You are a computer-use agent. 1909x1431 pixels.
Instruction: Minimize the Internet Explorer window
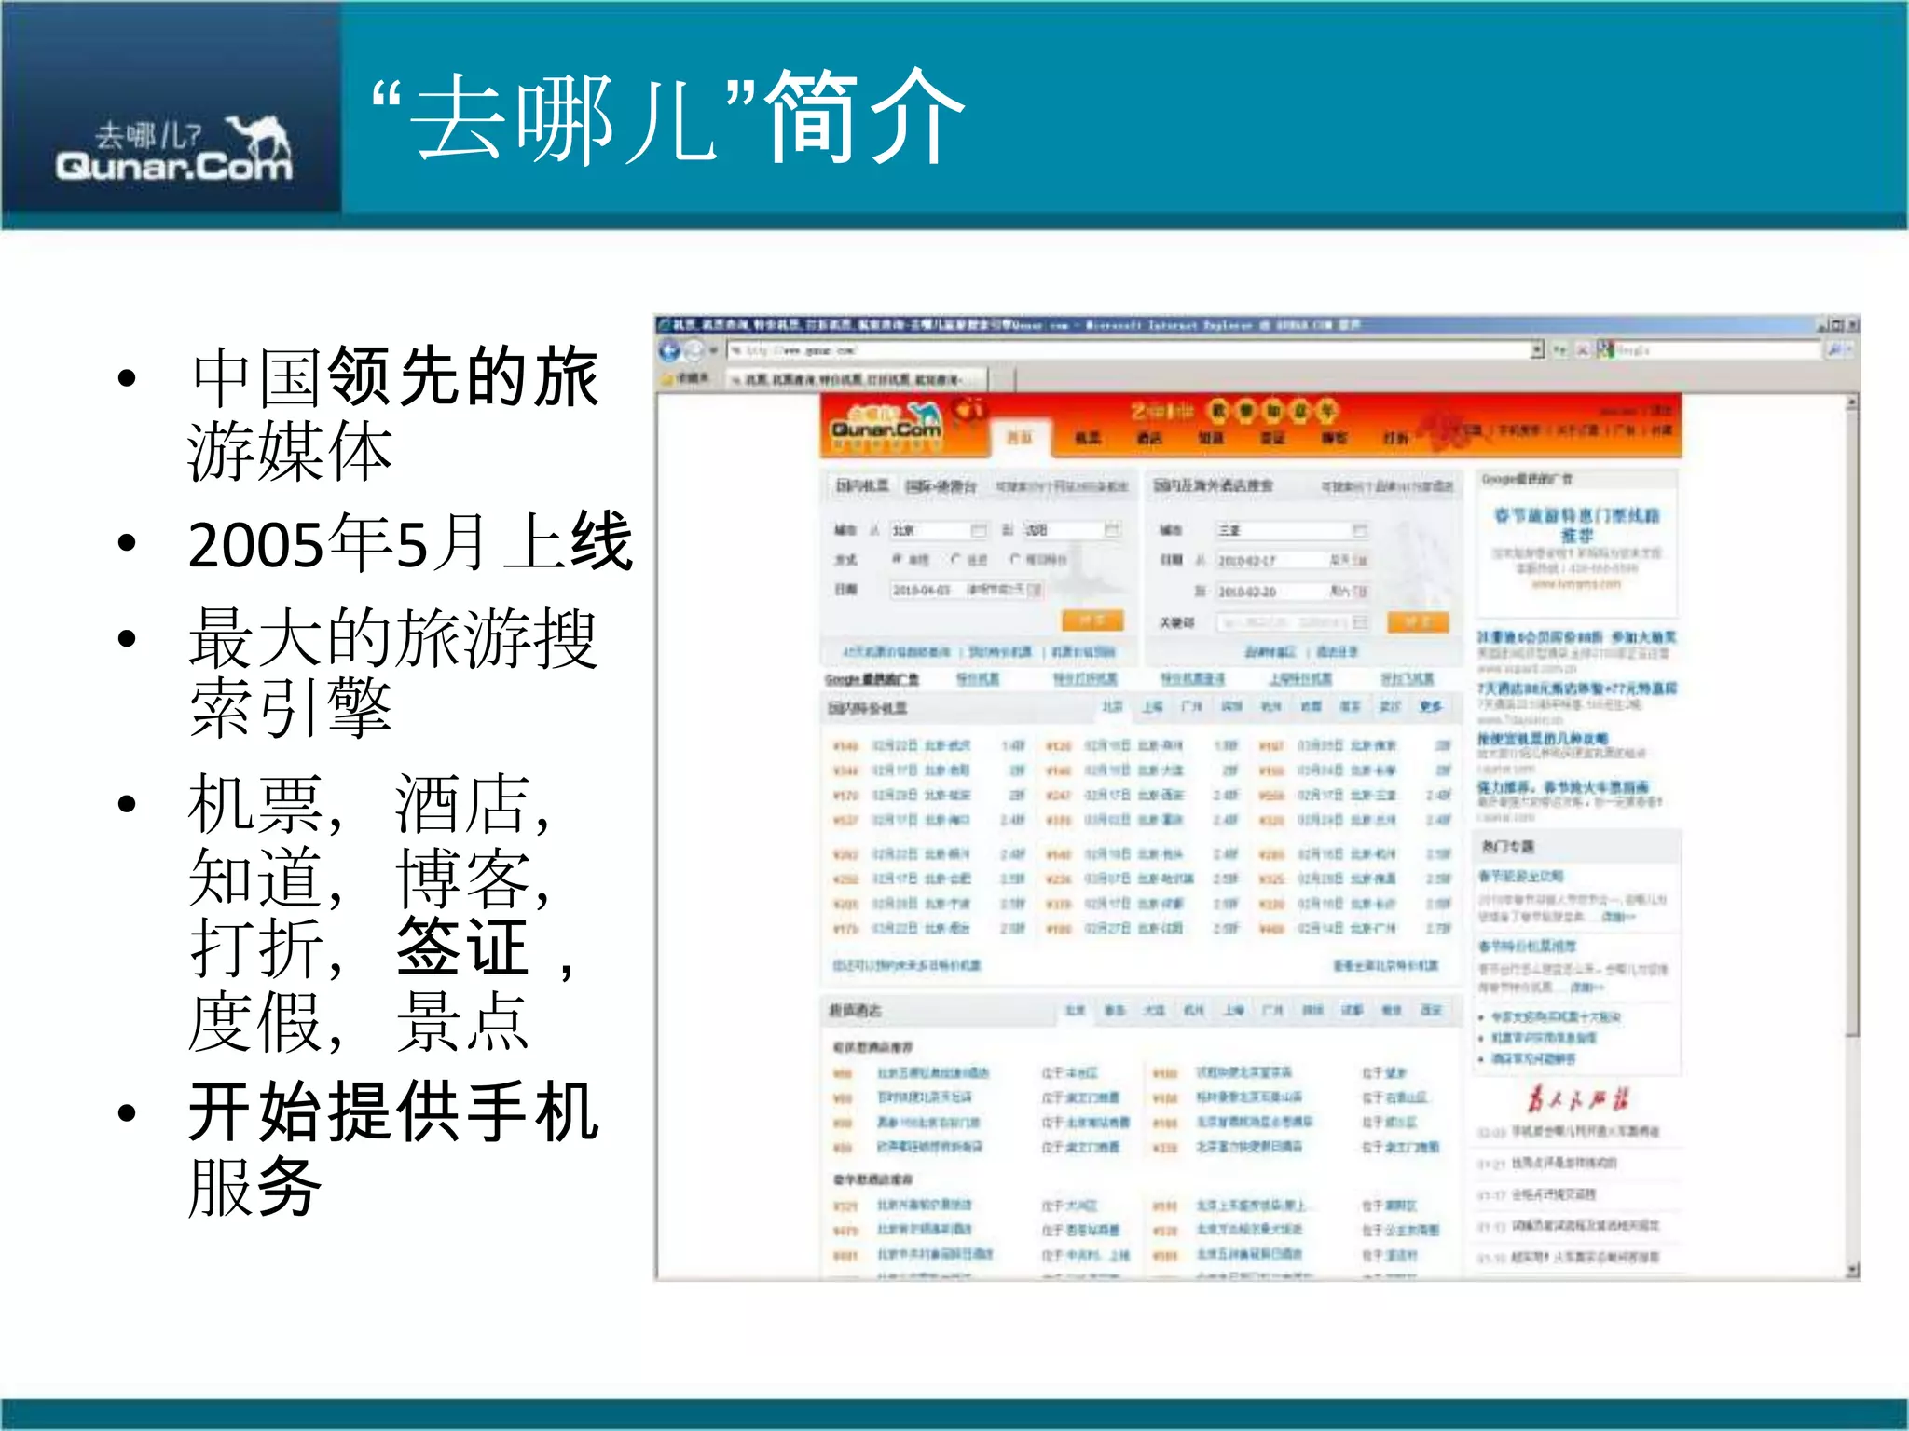[x=1822, y=325]
